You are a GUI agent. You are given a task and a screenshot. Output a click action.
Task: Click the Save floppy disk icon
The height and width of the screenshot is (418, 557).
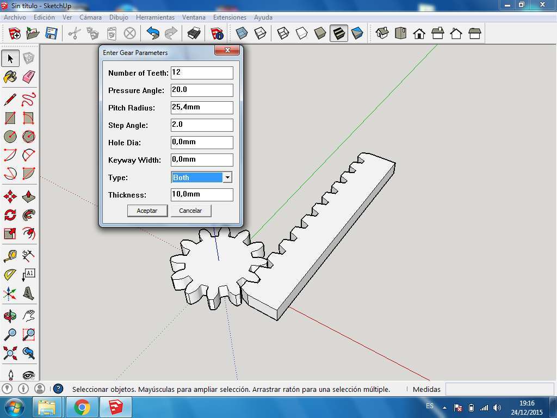pyautogui.click(x=52, y=33)
